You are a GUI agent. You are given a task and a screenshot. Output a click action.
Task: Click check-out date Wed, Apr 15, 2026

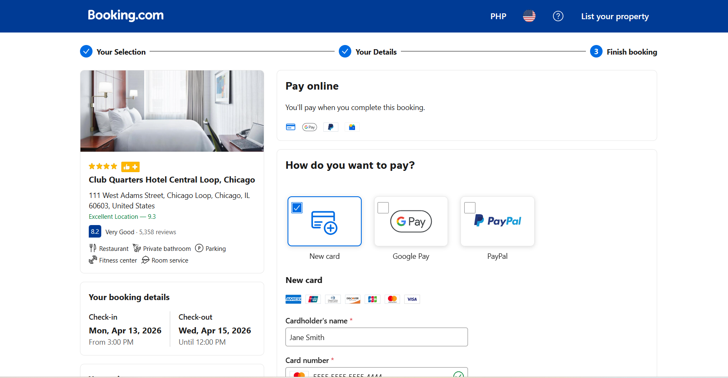pyautogui.click(x=215, y=330)
